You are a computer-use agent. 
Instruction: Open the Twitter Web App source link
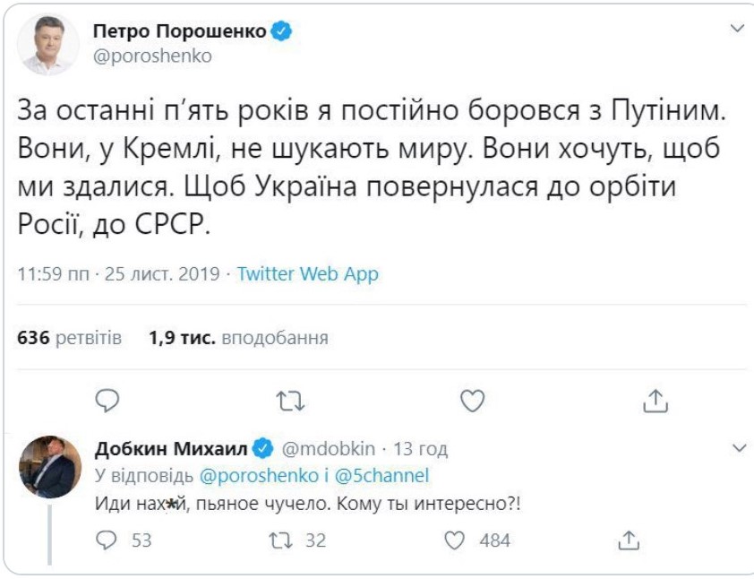307,274
